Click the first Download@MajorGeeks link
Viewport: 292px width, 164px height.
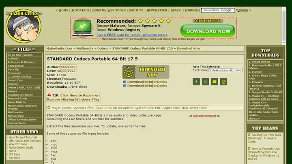click(147, 82)
